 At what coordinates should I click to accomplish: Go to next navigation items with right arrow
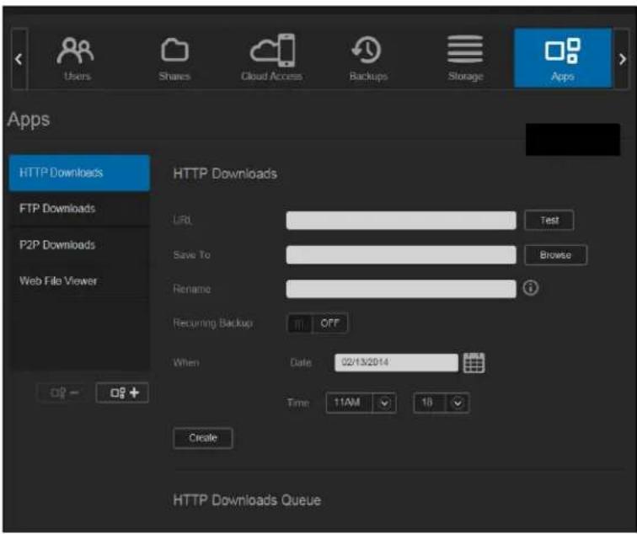point(623,59)
